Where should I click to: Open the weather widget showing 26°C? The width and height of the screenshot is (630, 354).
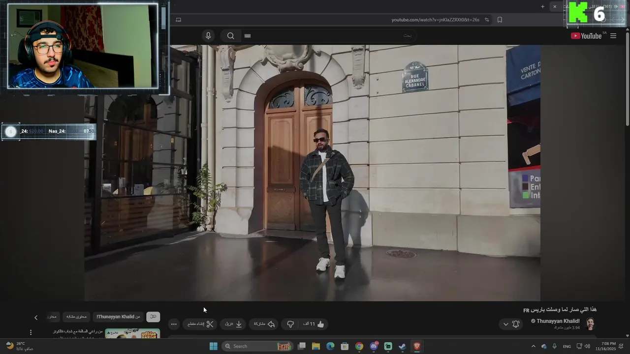(19, 346)
